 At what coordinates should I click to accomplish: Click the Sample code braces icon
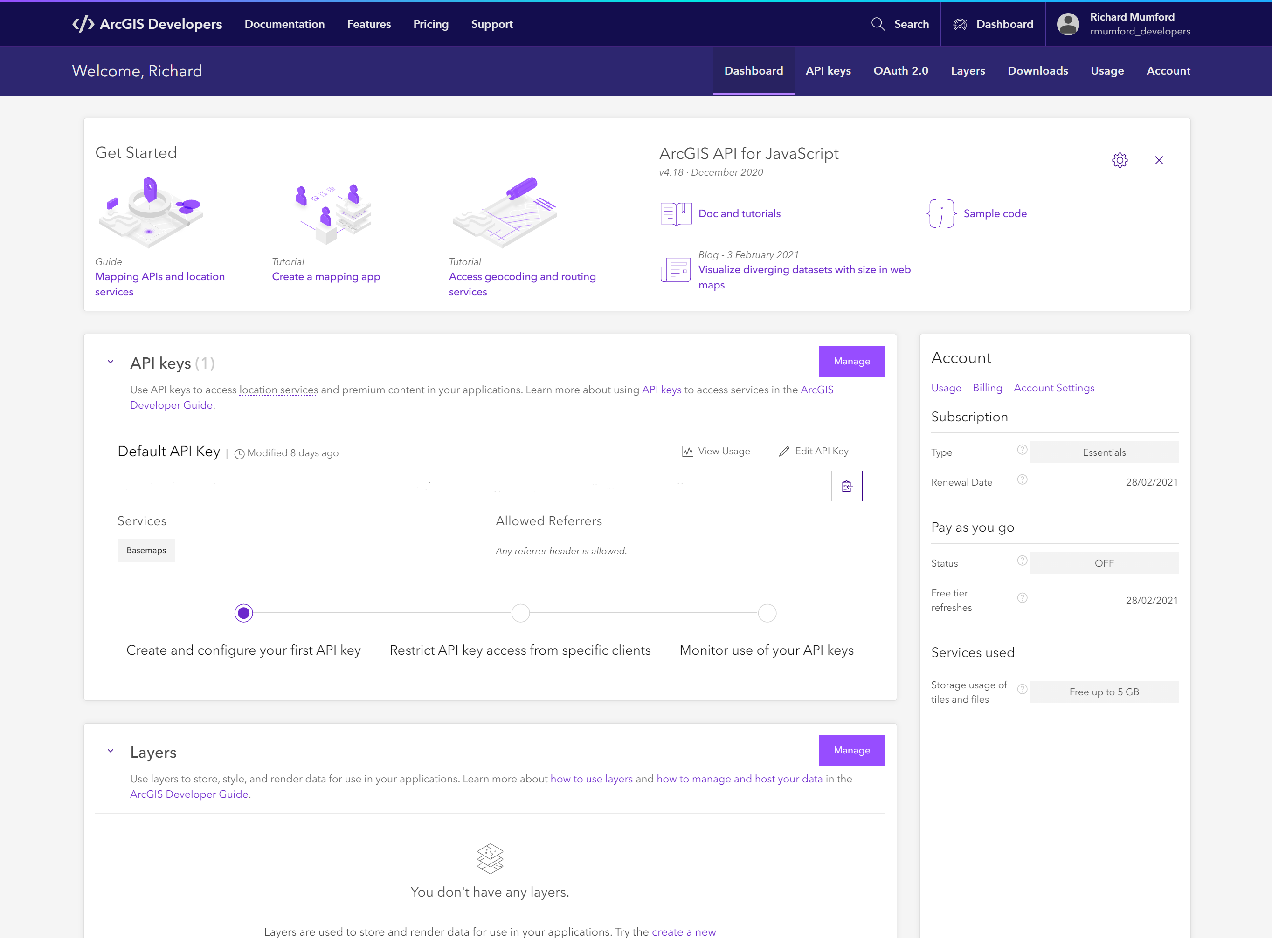(941, 213)
